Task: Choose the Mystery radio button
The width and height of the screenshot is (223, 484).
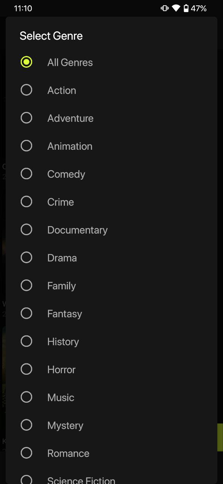Action: (26, 425)
